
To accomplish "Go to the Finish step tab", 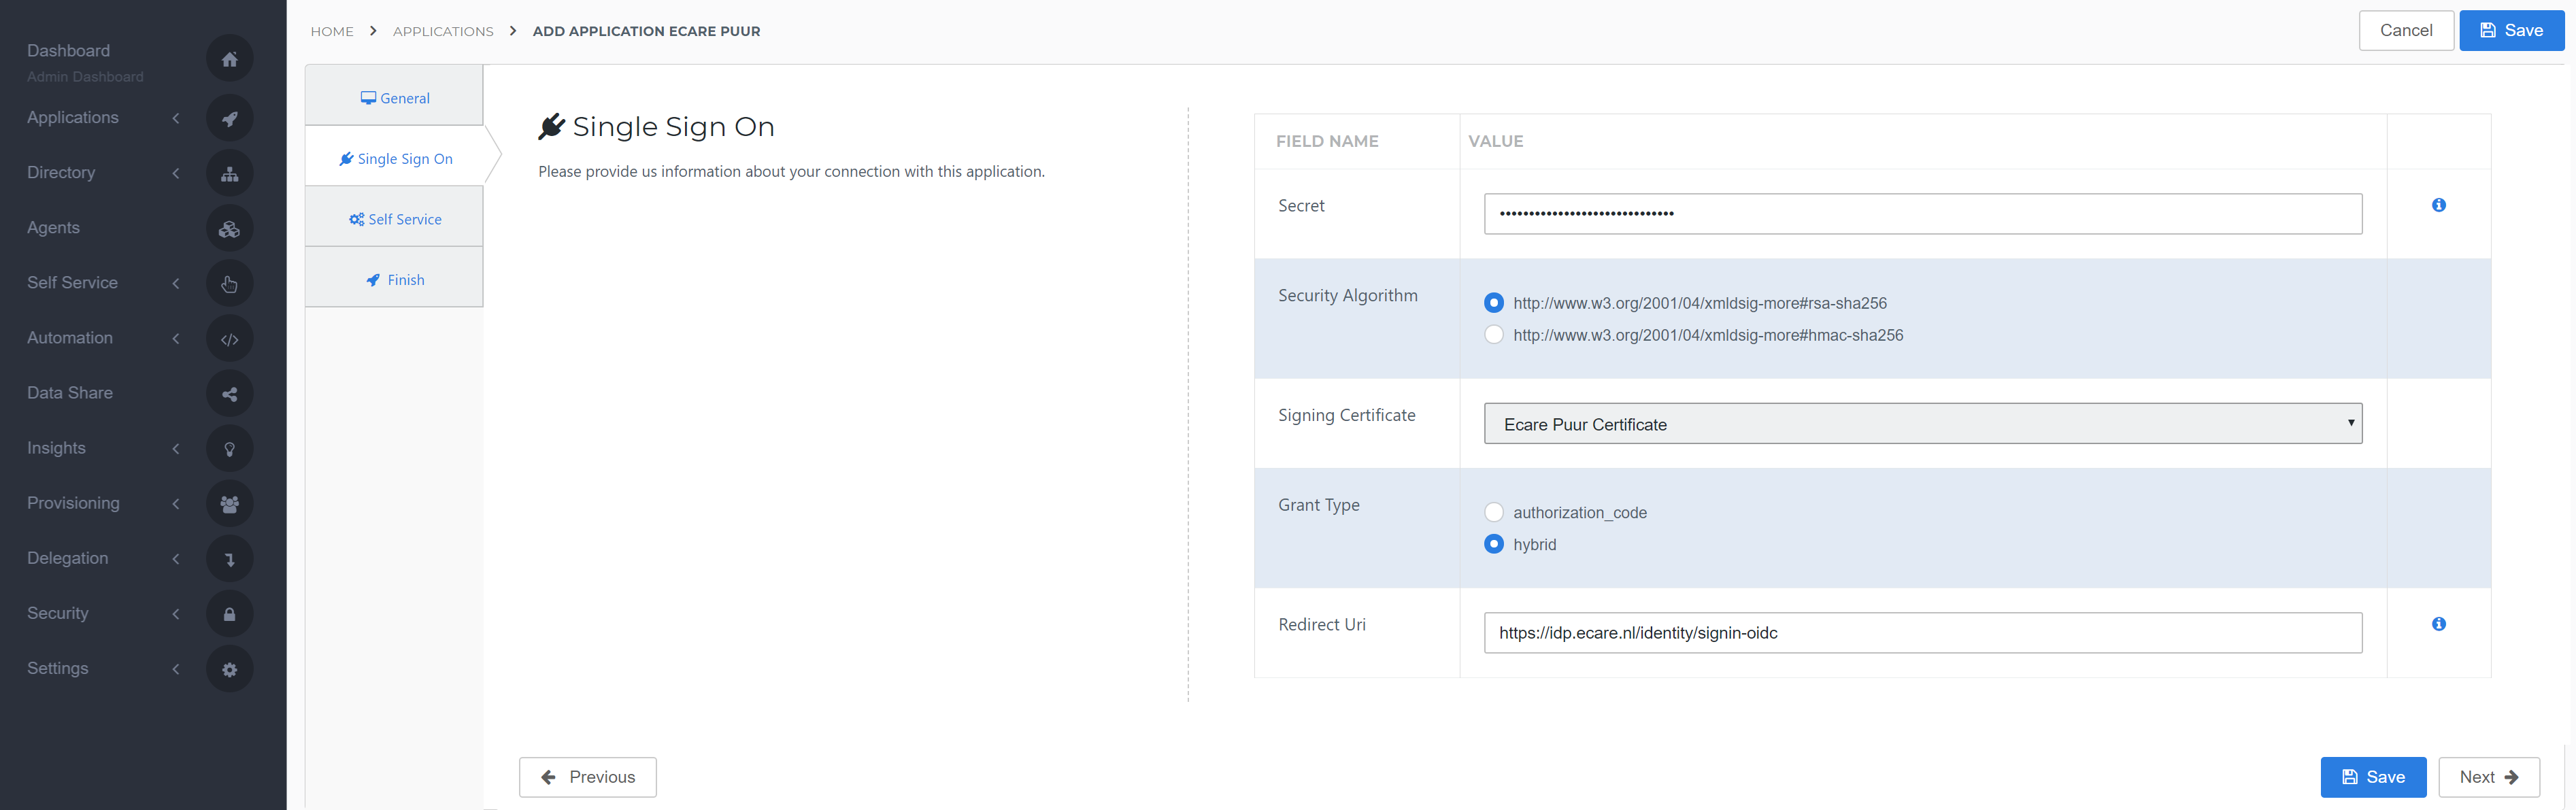I will click(394, 280).
